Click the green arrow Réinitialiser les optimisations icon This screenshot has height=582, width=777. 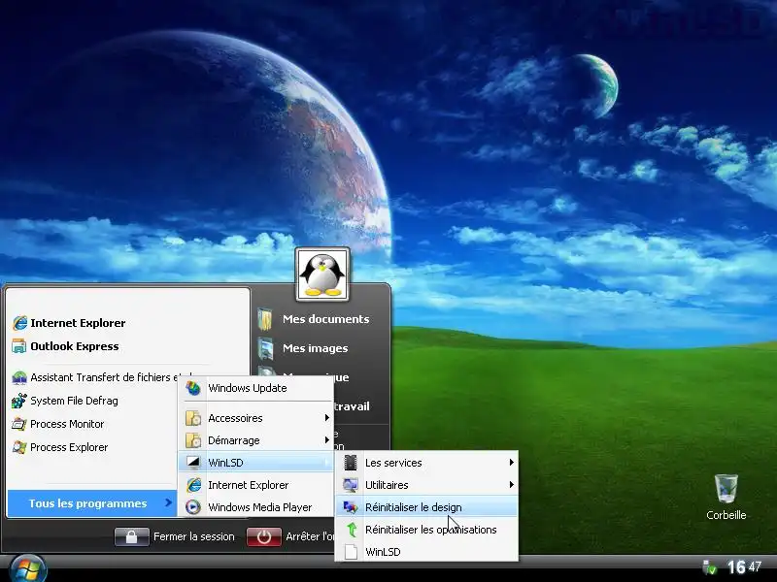coord(352,530)
